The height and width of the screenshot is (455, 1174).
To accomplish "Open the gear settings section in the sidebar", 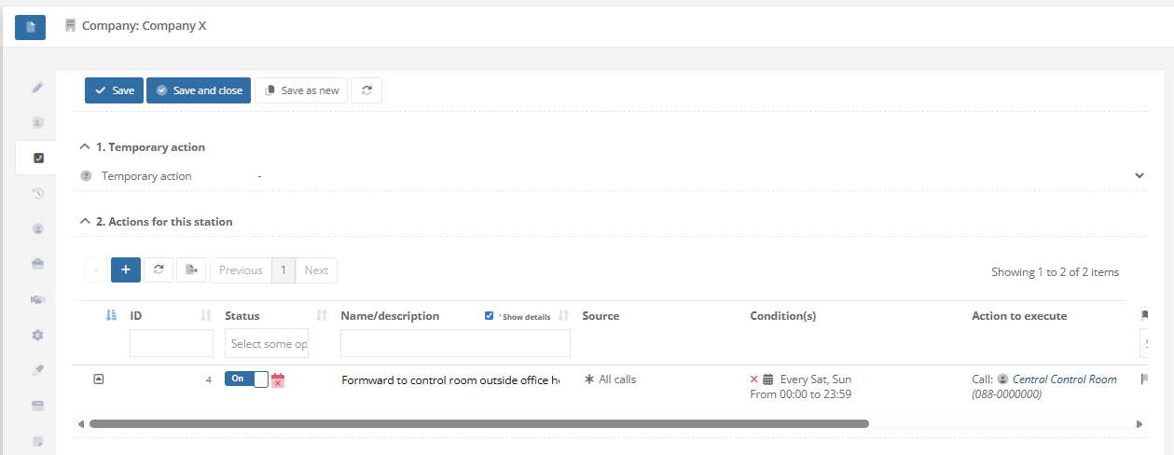I will pyautogui.click(x=38, y=335).
